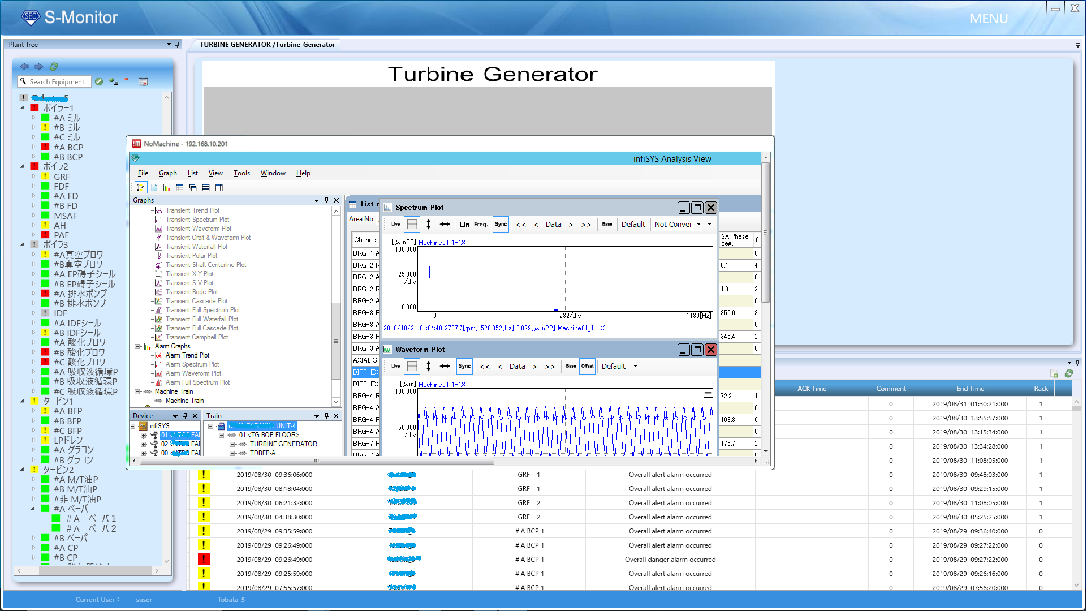
Task: Click the tile vertically toolbar icon
Action: 219,188
